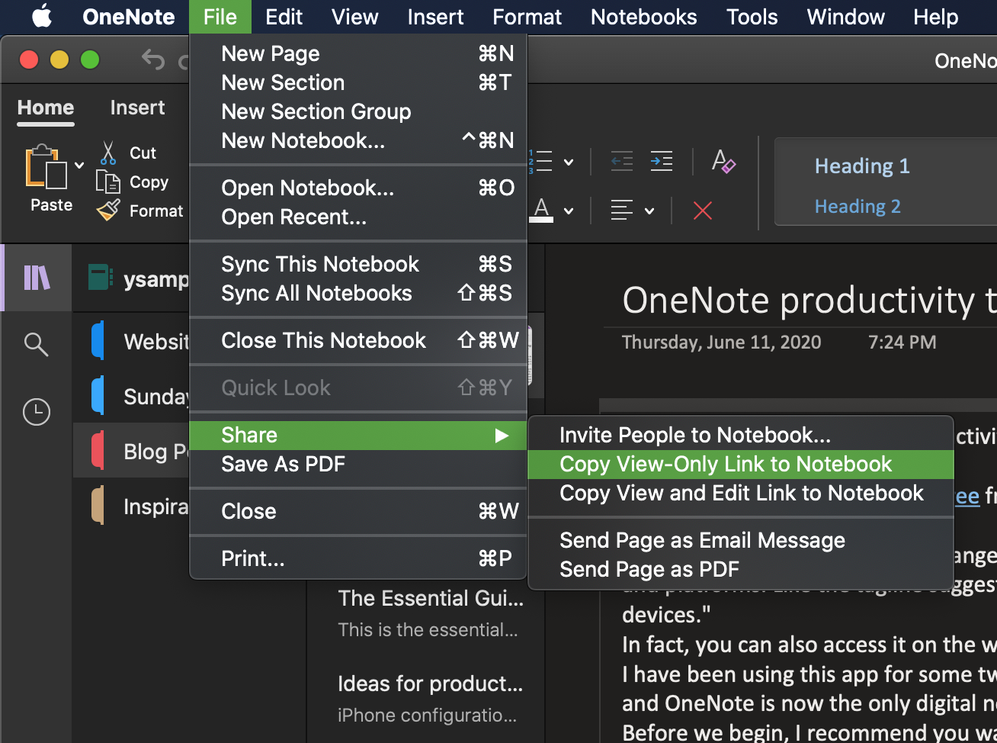Click the page time 7:24 PM
Screen dimensions: 997x743
[x=902, y=342]
